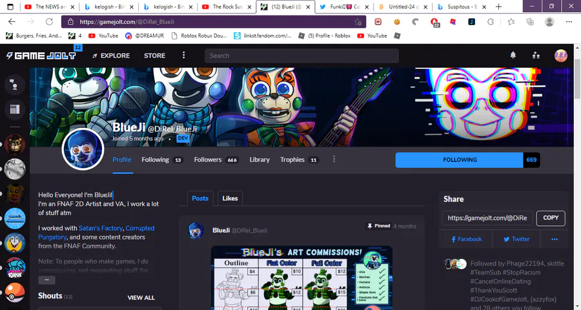Open the Explore page
Screen dimensions: 581x310
click(x=111, y=56)
